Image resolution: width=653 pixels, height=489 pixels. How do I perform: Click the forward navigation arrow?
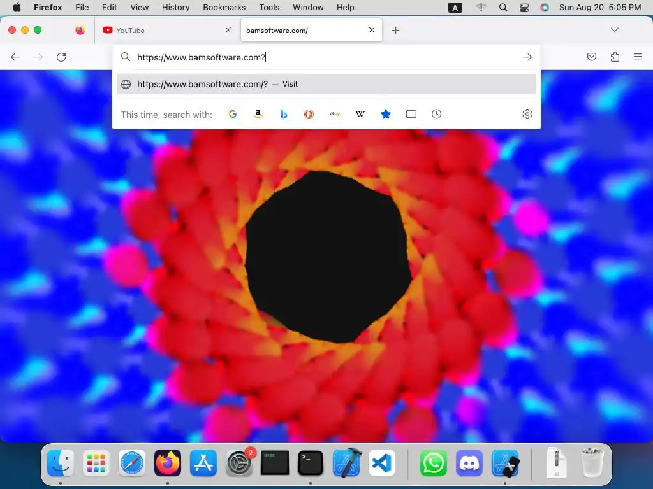click(x=38, y=57)
